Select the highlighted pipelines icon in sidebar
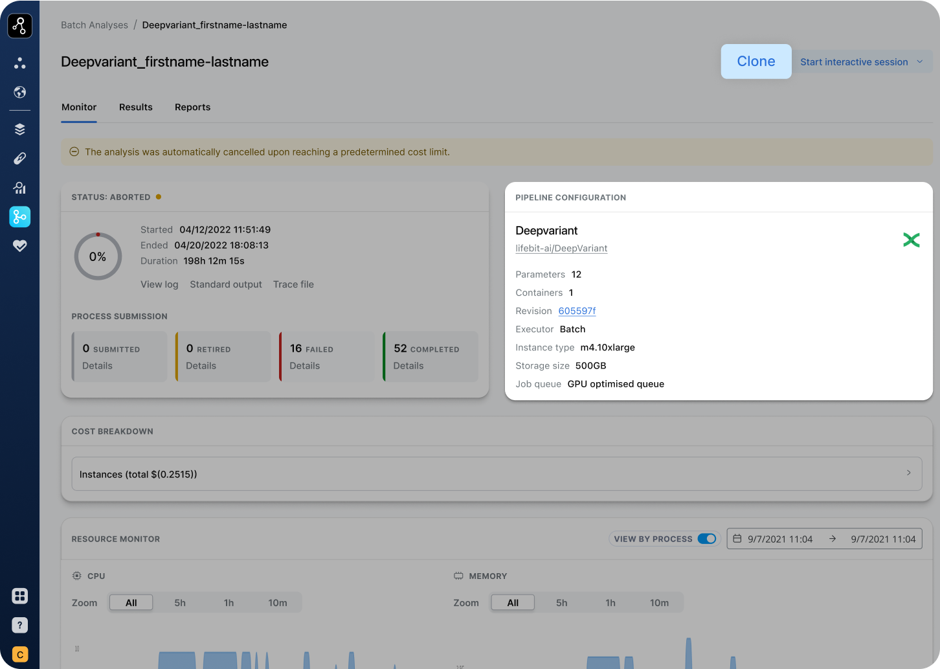Screen dimensions: 940x669 (x=20, y=217)
